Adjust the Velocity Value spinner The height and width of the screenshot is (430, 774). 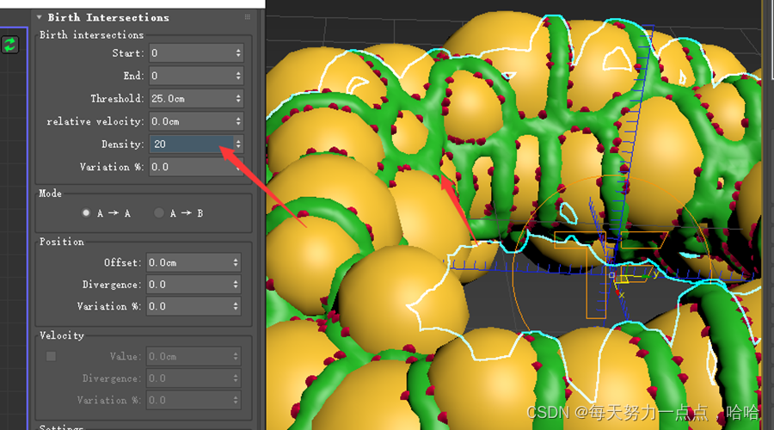click(236, 356)
